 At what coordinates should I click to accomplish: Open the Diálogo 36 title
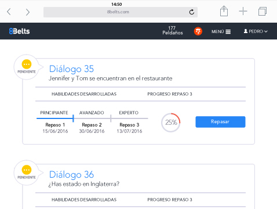coord(71,175)
